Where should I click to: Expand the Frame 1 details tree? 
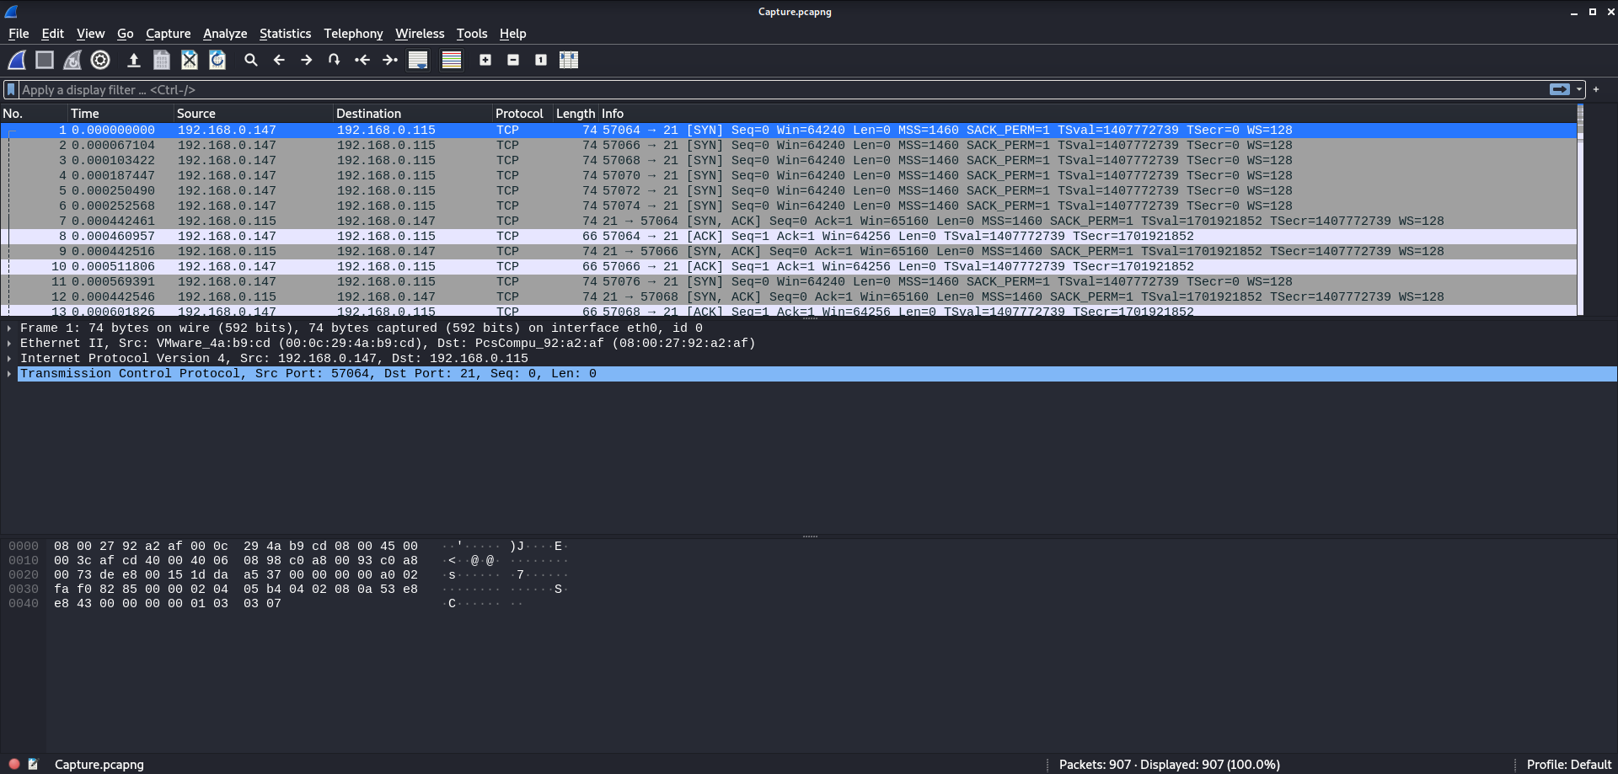9,328
